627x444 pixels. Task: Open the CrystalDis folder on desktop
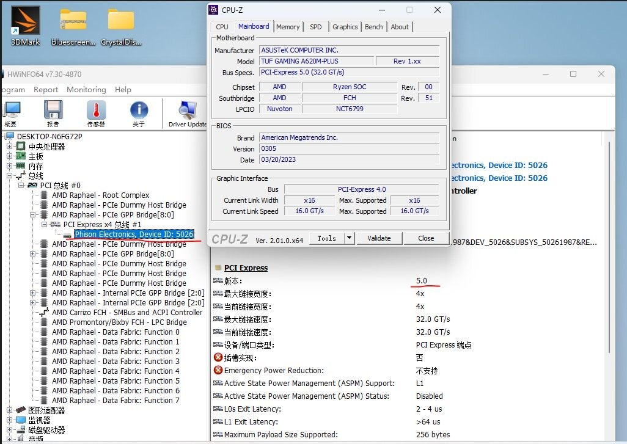121,19
